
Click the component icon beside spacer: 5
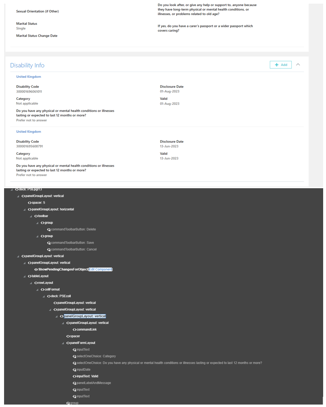click(x=30, y=203)
